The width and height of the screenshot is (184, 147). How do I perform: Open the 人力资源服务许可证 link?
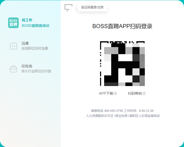click(100, 116)
